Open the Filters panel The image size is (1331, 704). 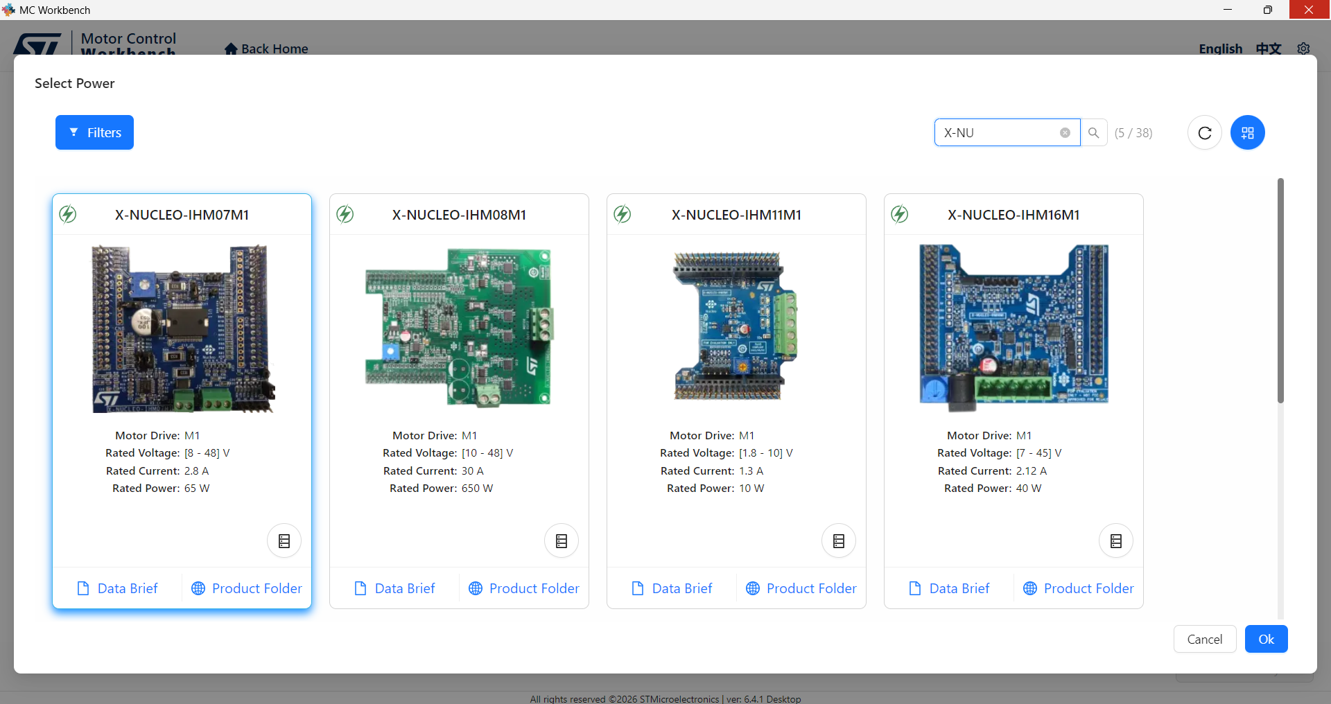pos(94,132)
